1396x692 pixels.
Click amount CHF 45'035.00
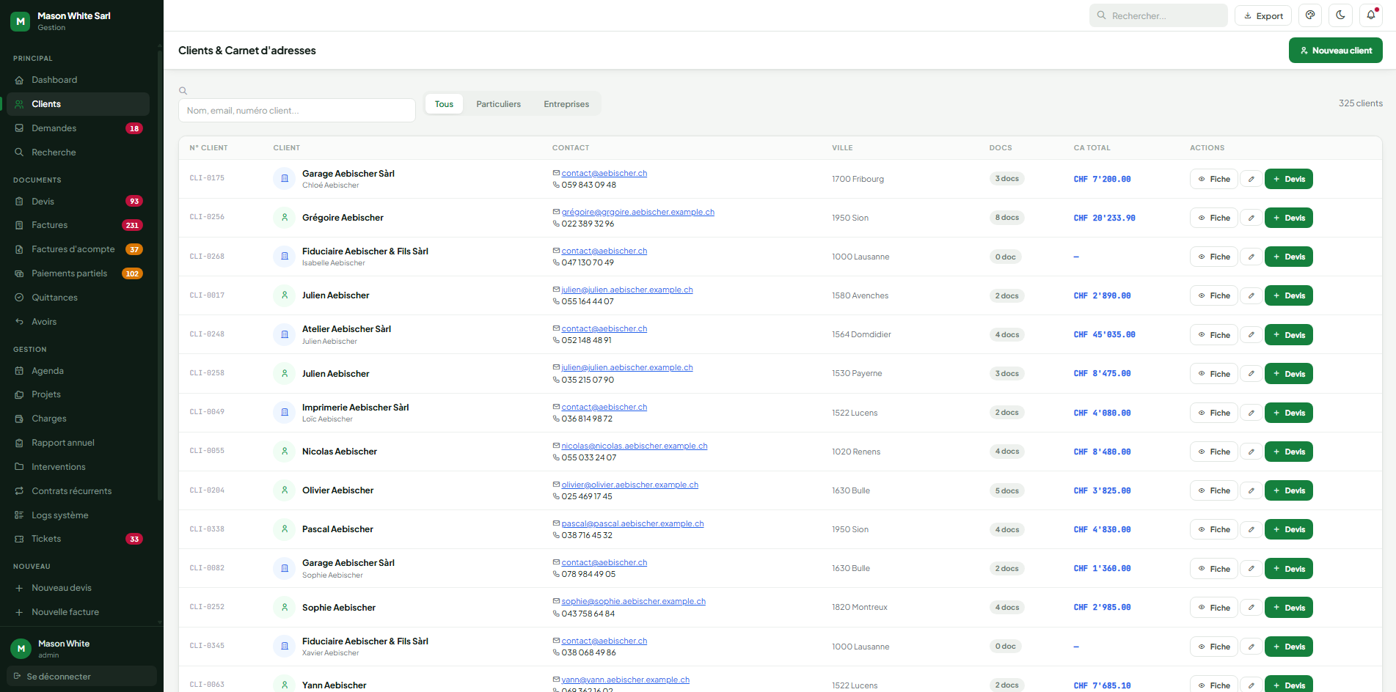[x=1104, y=334]
